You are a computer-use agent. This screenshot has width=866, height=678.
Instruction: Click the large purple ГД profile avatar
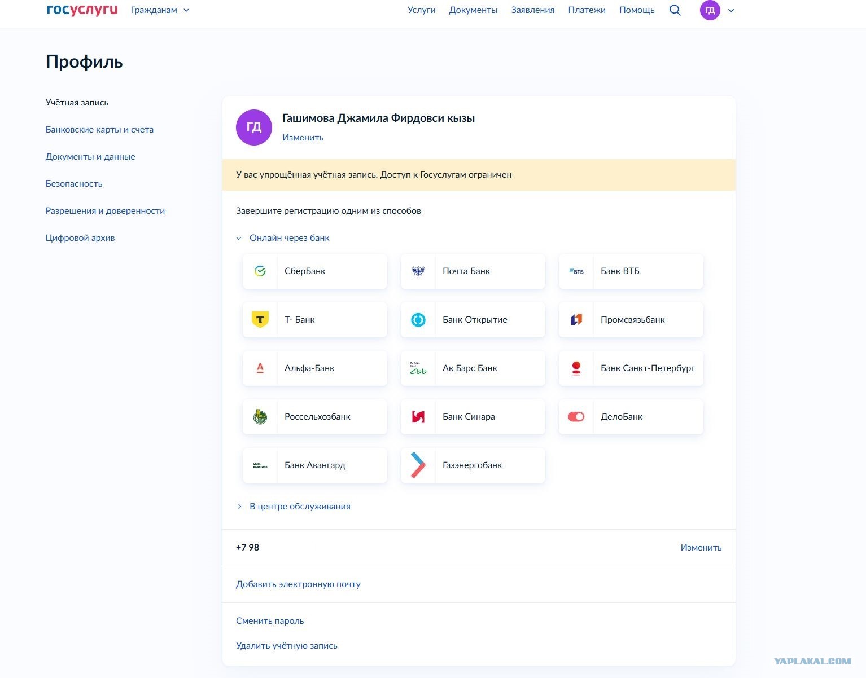click(x=254, y=127)
